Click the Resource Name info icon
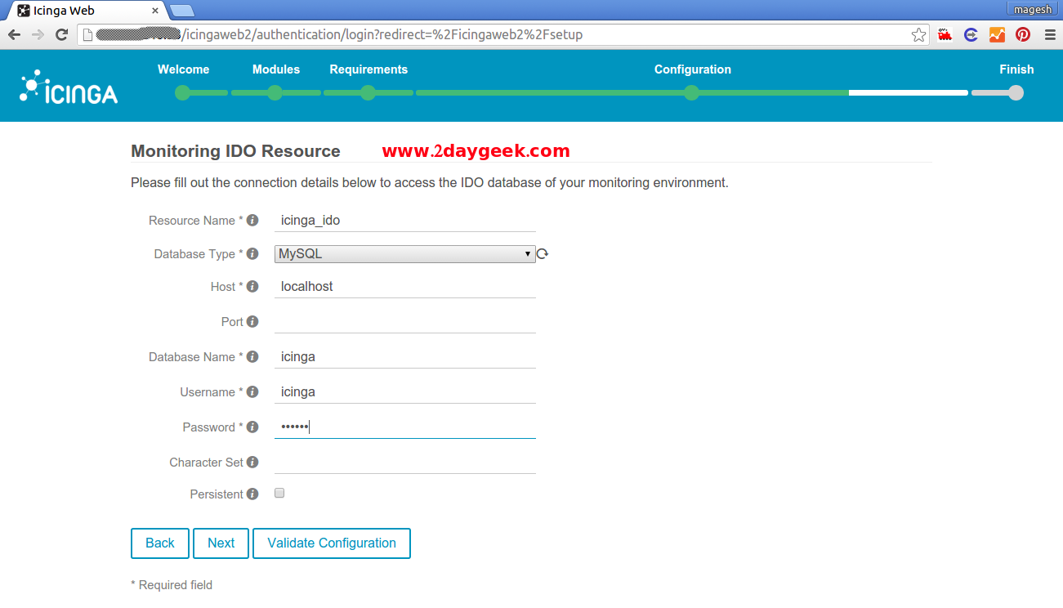Screen dimensions: 1063x608 click(x=252, y=221)
